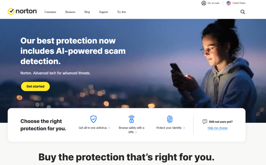Expand the arrow after Browse safely VPN
The height and width of the screenshot is (165, 266).
[x=136, y=132]
